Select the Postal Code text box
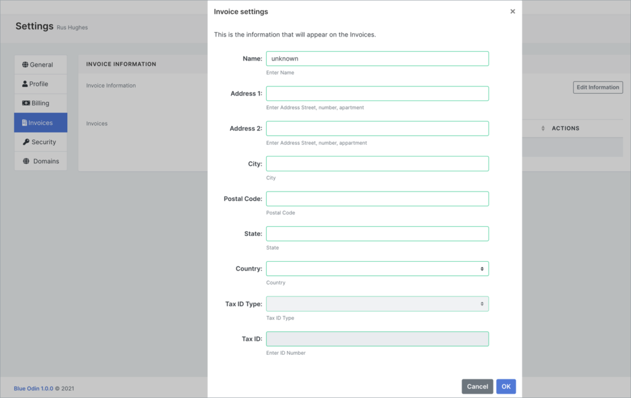The width and height of the screenshot is (631, 398). click(x=377, y=199)
